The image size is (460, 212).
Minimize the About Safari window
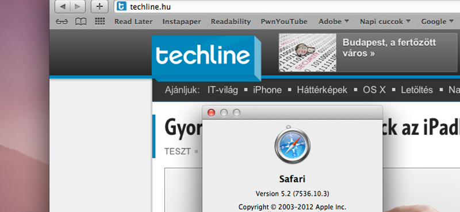(x=224, y=113)
